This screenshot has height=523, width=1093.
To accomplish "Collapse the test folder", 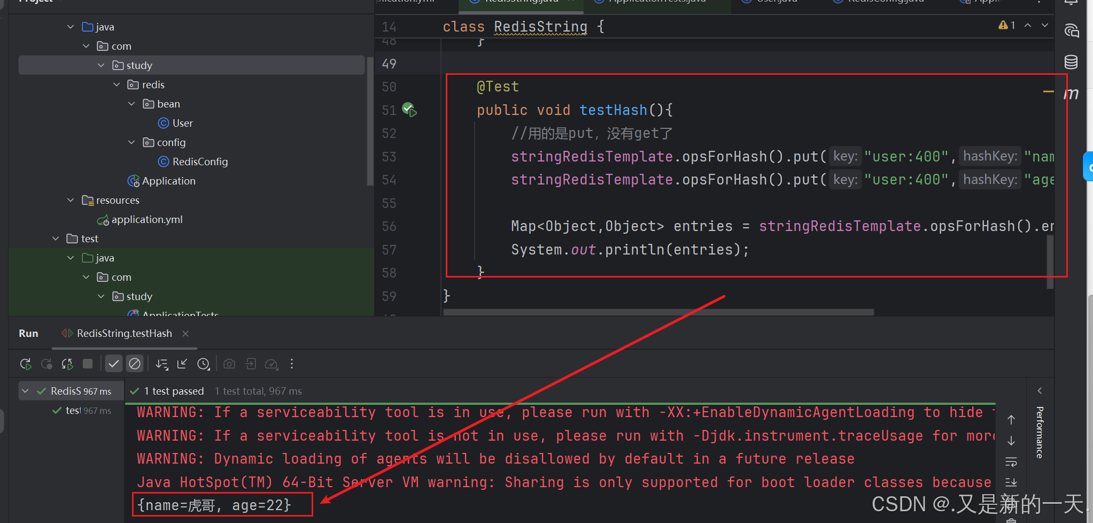I will click(x=56, y=239).
